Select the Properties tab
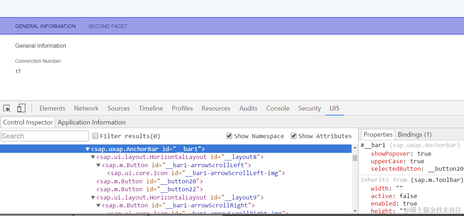The image size is (464, 216). [378, 135]
